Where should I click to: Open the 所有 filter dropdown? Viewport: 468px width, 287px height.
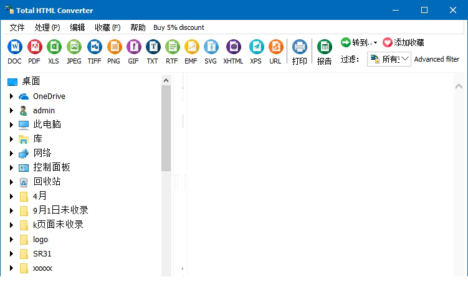(389, 59)
